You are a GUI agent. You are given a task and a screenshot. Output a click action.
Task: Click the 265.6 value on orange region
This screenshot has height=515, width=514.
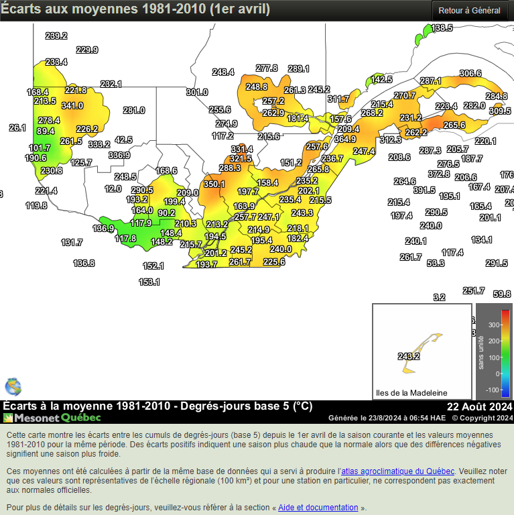pyautogui.click(x=454, y=125)
